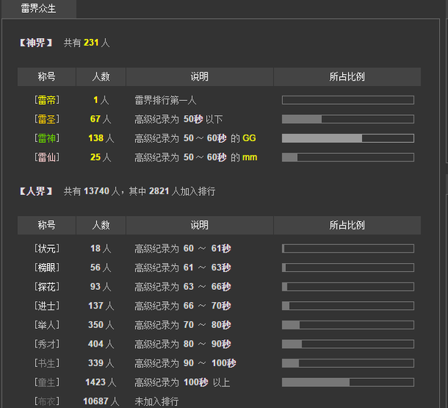Click the 雷神 proportion bar
This screenshot has height=408, width=448.
coord(348,138)
